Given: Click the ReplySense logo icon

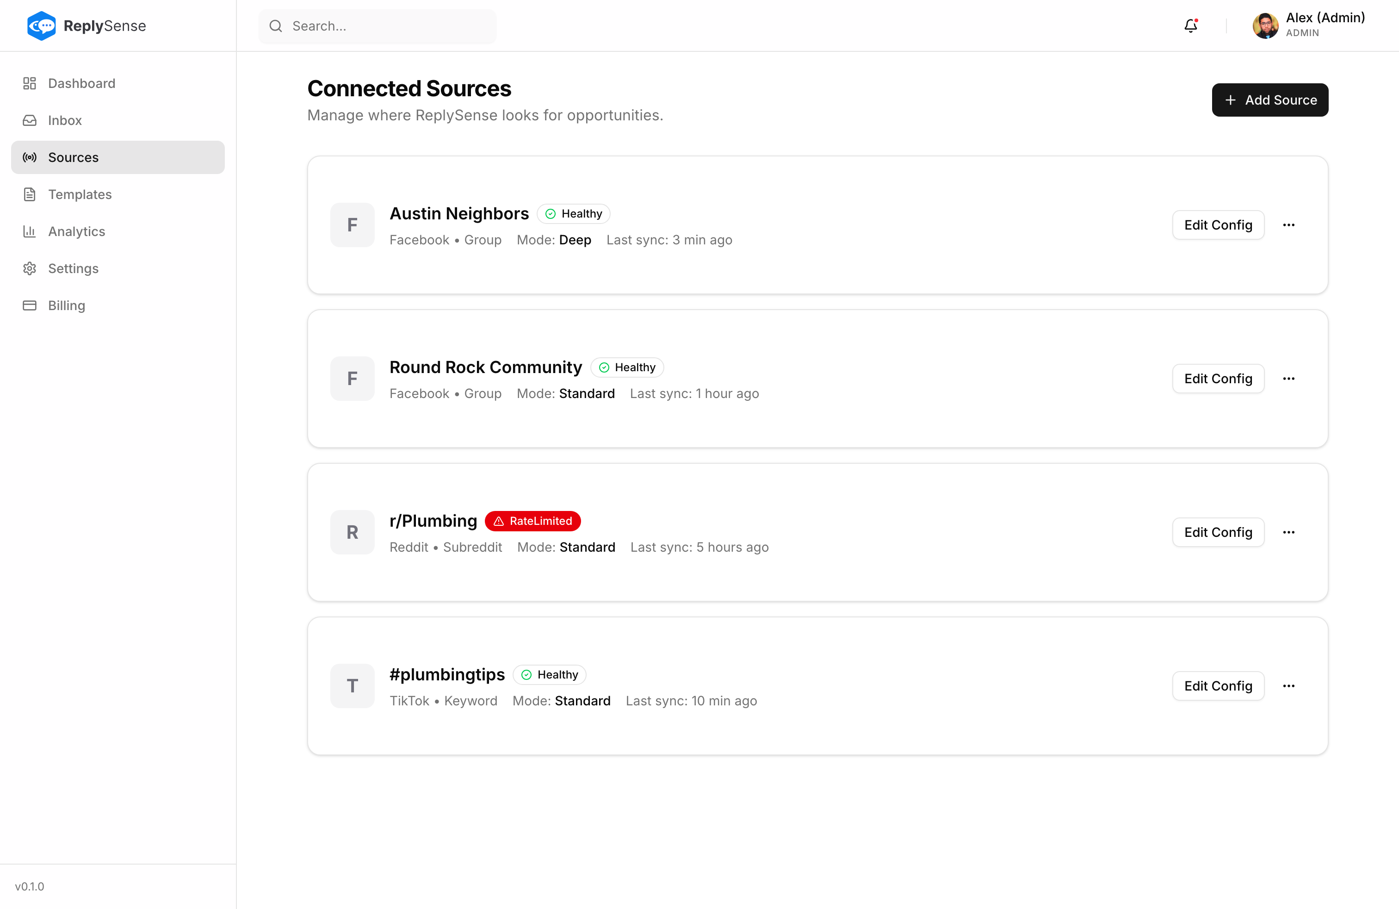Looking at the screenshot, I should 41,25.
